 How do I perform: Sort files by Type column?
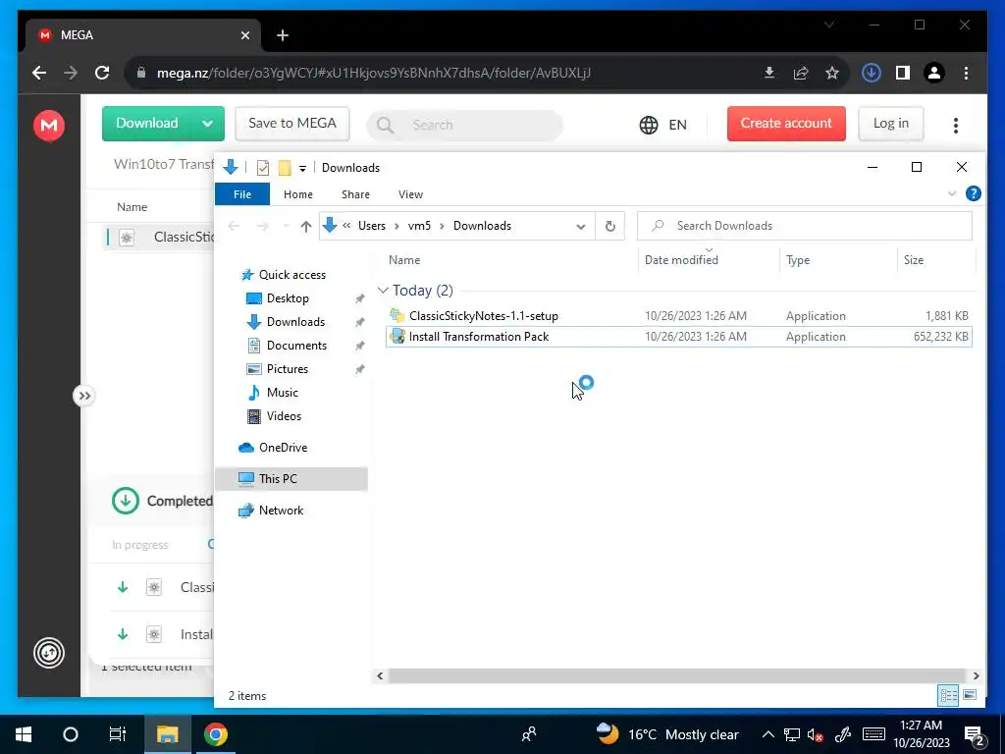coord(798,259)
